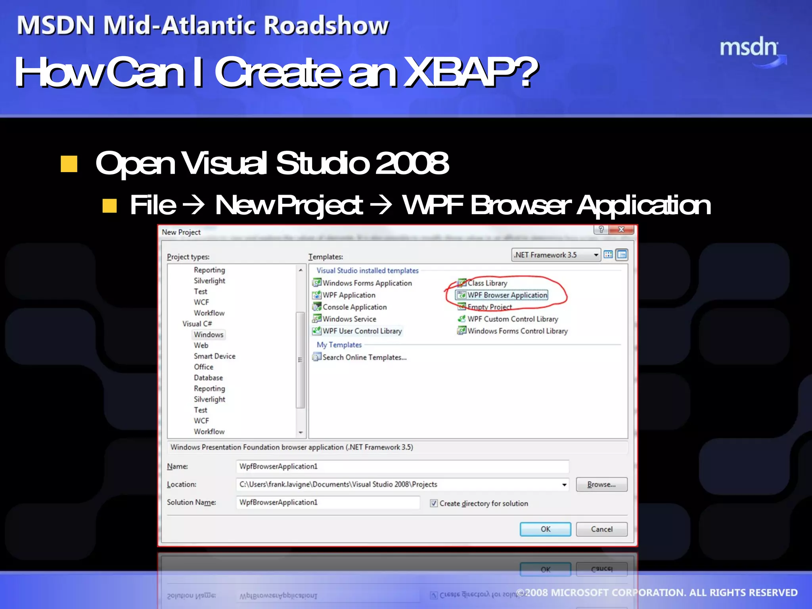Screen dimensions: 812x609
Task: Select the Class Library template icon
Action: (x=462, y=283)
